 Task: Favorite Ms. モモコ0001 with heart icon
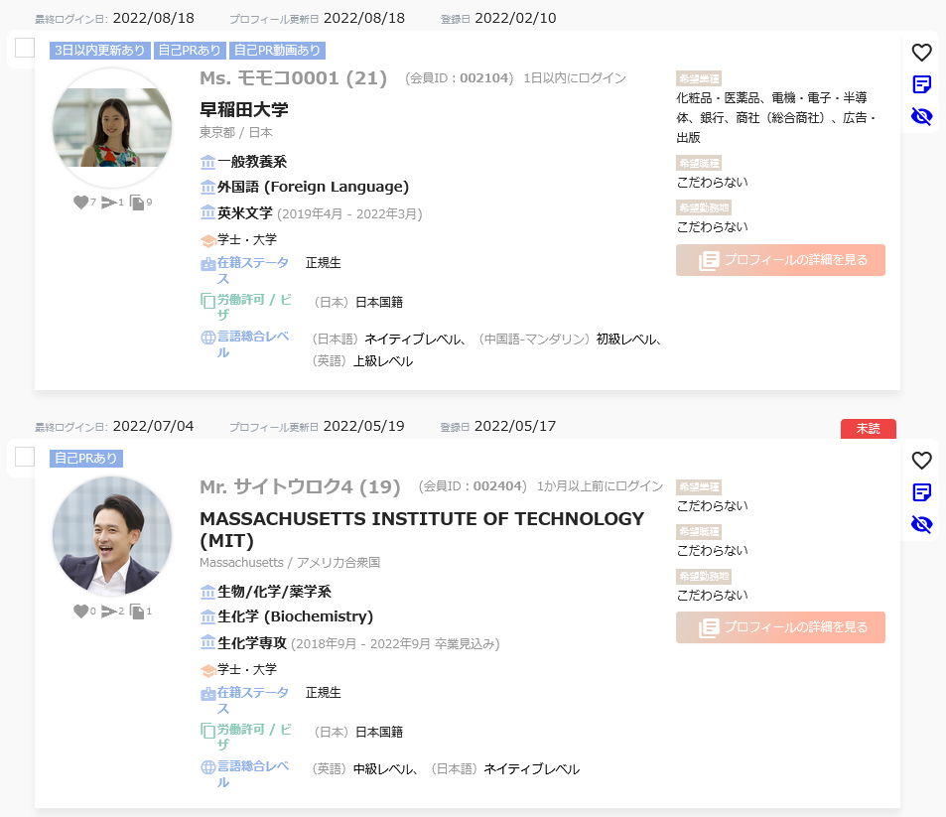[921, 53]
